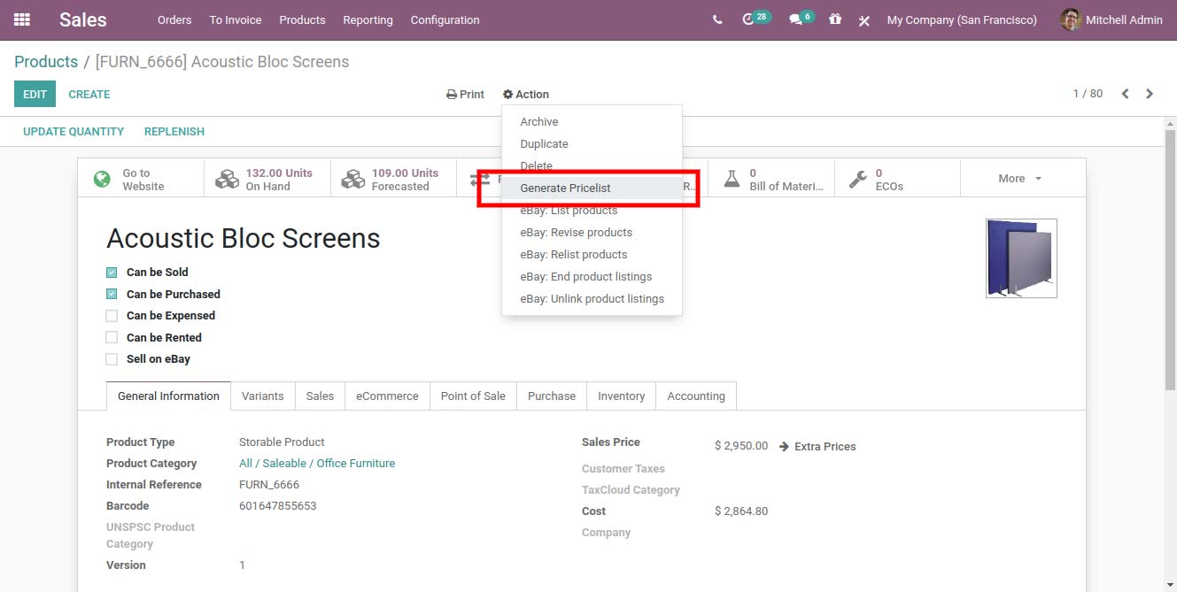Click the product image thumbnail
This screenshot has width=1177, height=592.
click(1021, 258)
